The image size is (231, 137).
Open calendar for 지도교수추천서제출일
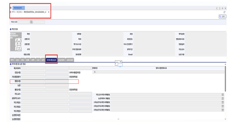point(223,95)
